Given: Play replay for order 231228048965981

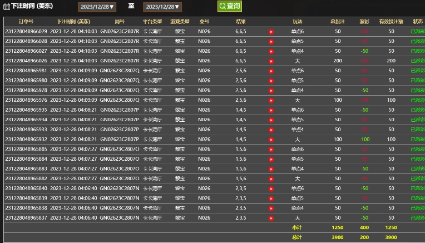Looking at the screenshot, I should pyautogui.click(x=271, y=71).
